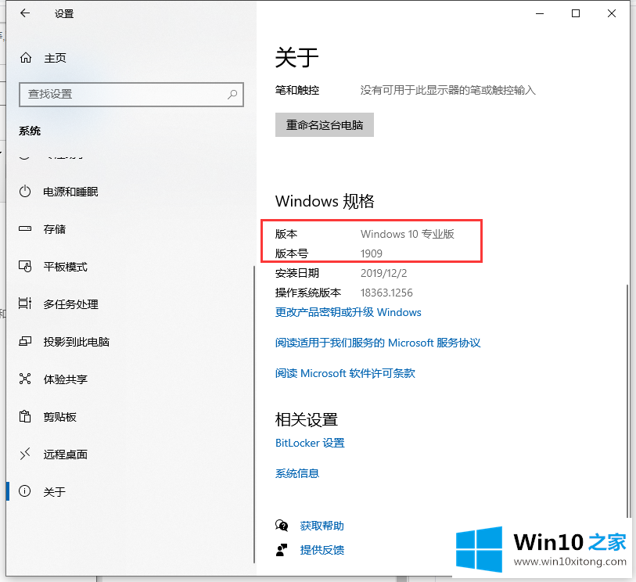
Task: Click the magnifier icon in search box
Action: point(232,95)
